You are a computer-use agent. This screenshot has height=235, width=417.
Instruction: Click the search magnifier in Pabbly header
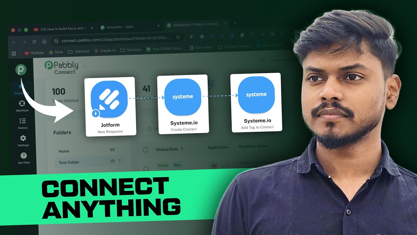pyautogui.click(x=262, y=61)
